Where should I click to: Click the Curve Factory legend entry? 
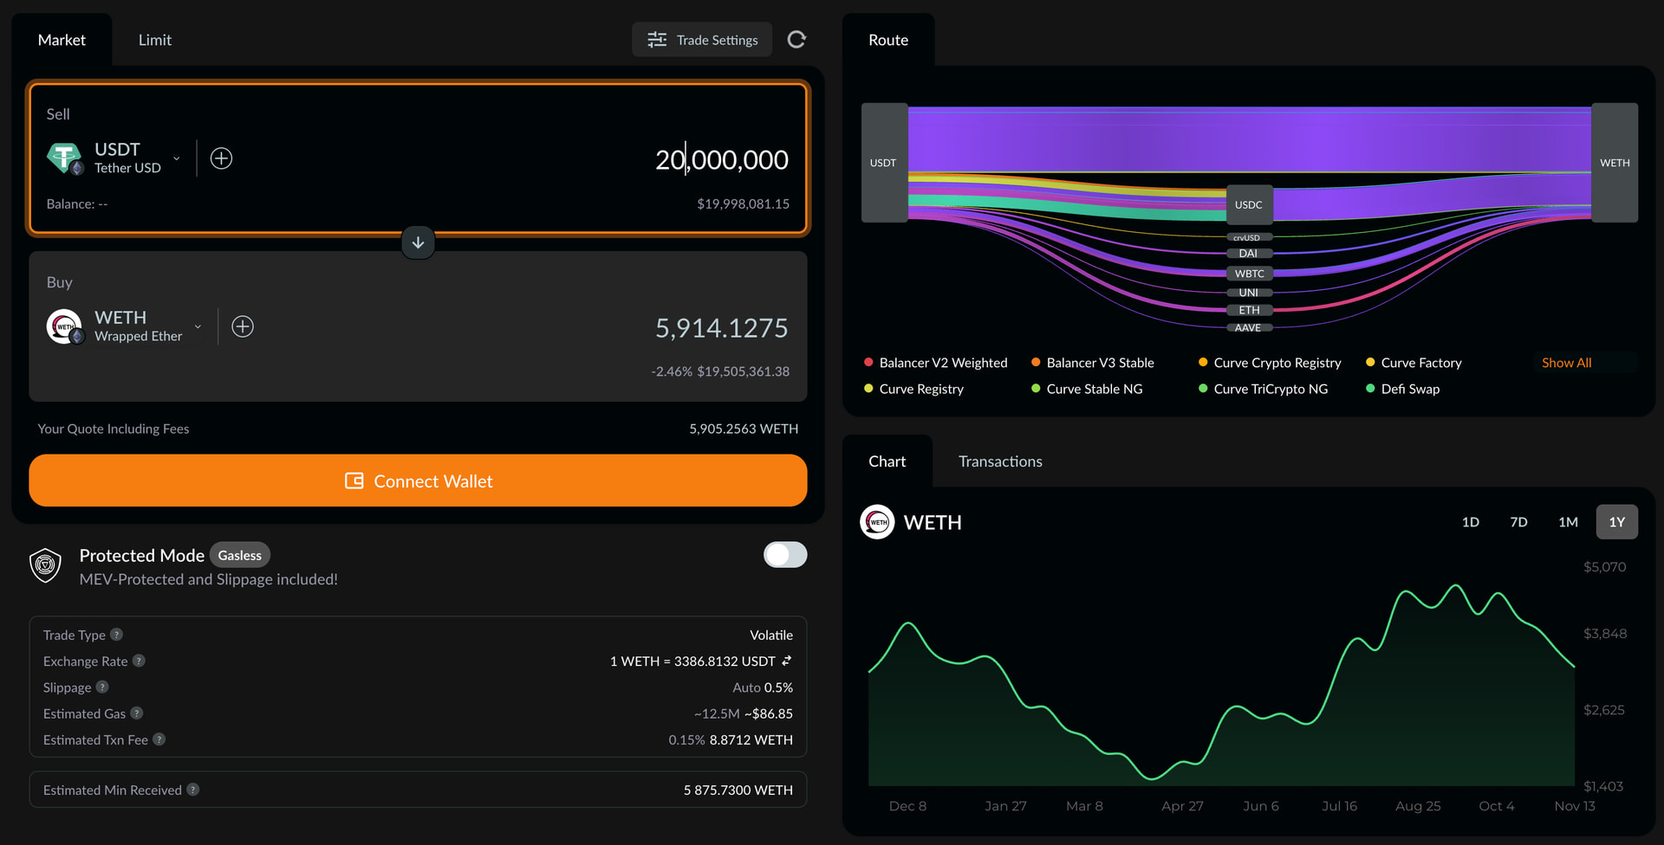point(1414,363)
